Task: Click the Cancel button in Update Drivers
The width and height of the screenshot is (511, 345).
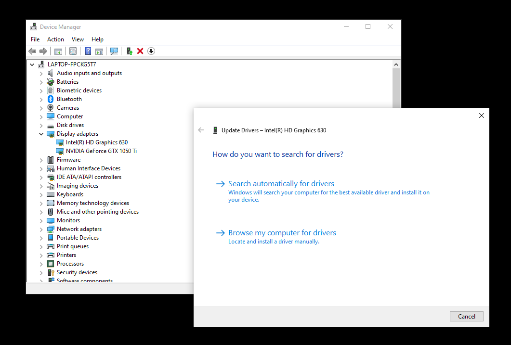Action: pyautogui.click(x=466, y=316)
